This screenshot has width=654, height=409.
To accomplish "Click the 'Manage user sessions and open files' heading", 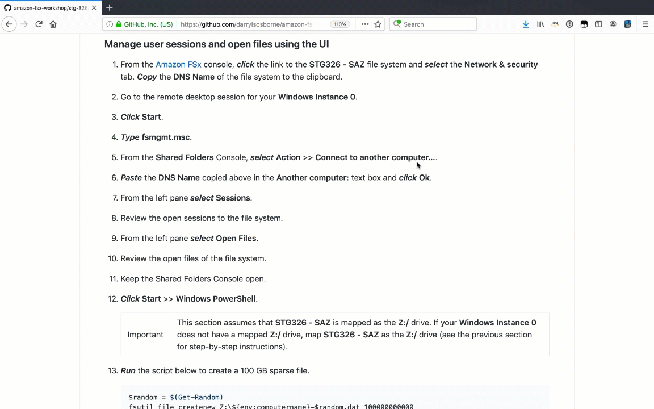I will [x=216, y=44].
